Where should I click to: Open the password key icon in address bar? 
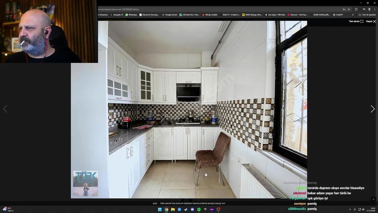(344, 9)
